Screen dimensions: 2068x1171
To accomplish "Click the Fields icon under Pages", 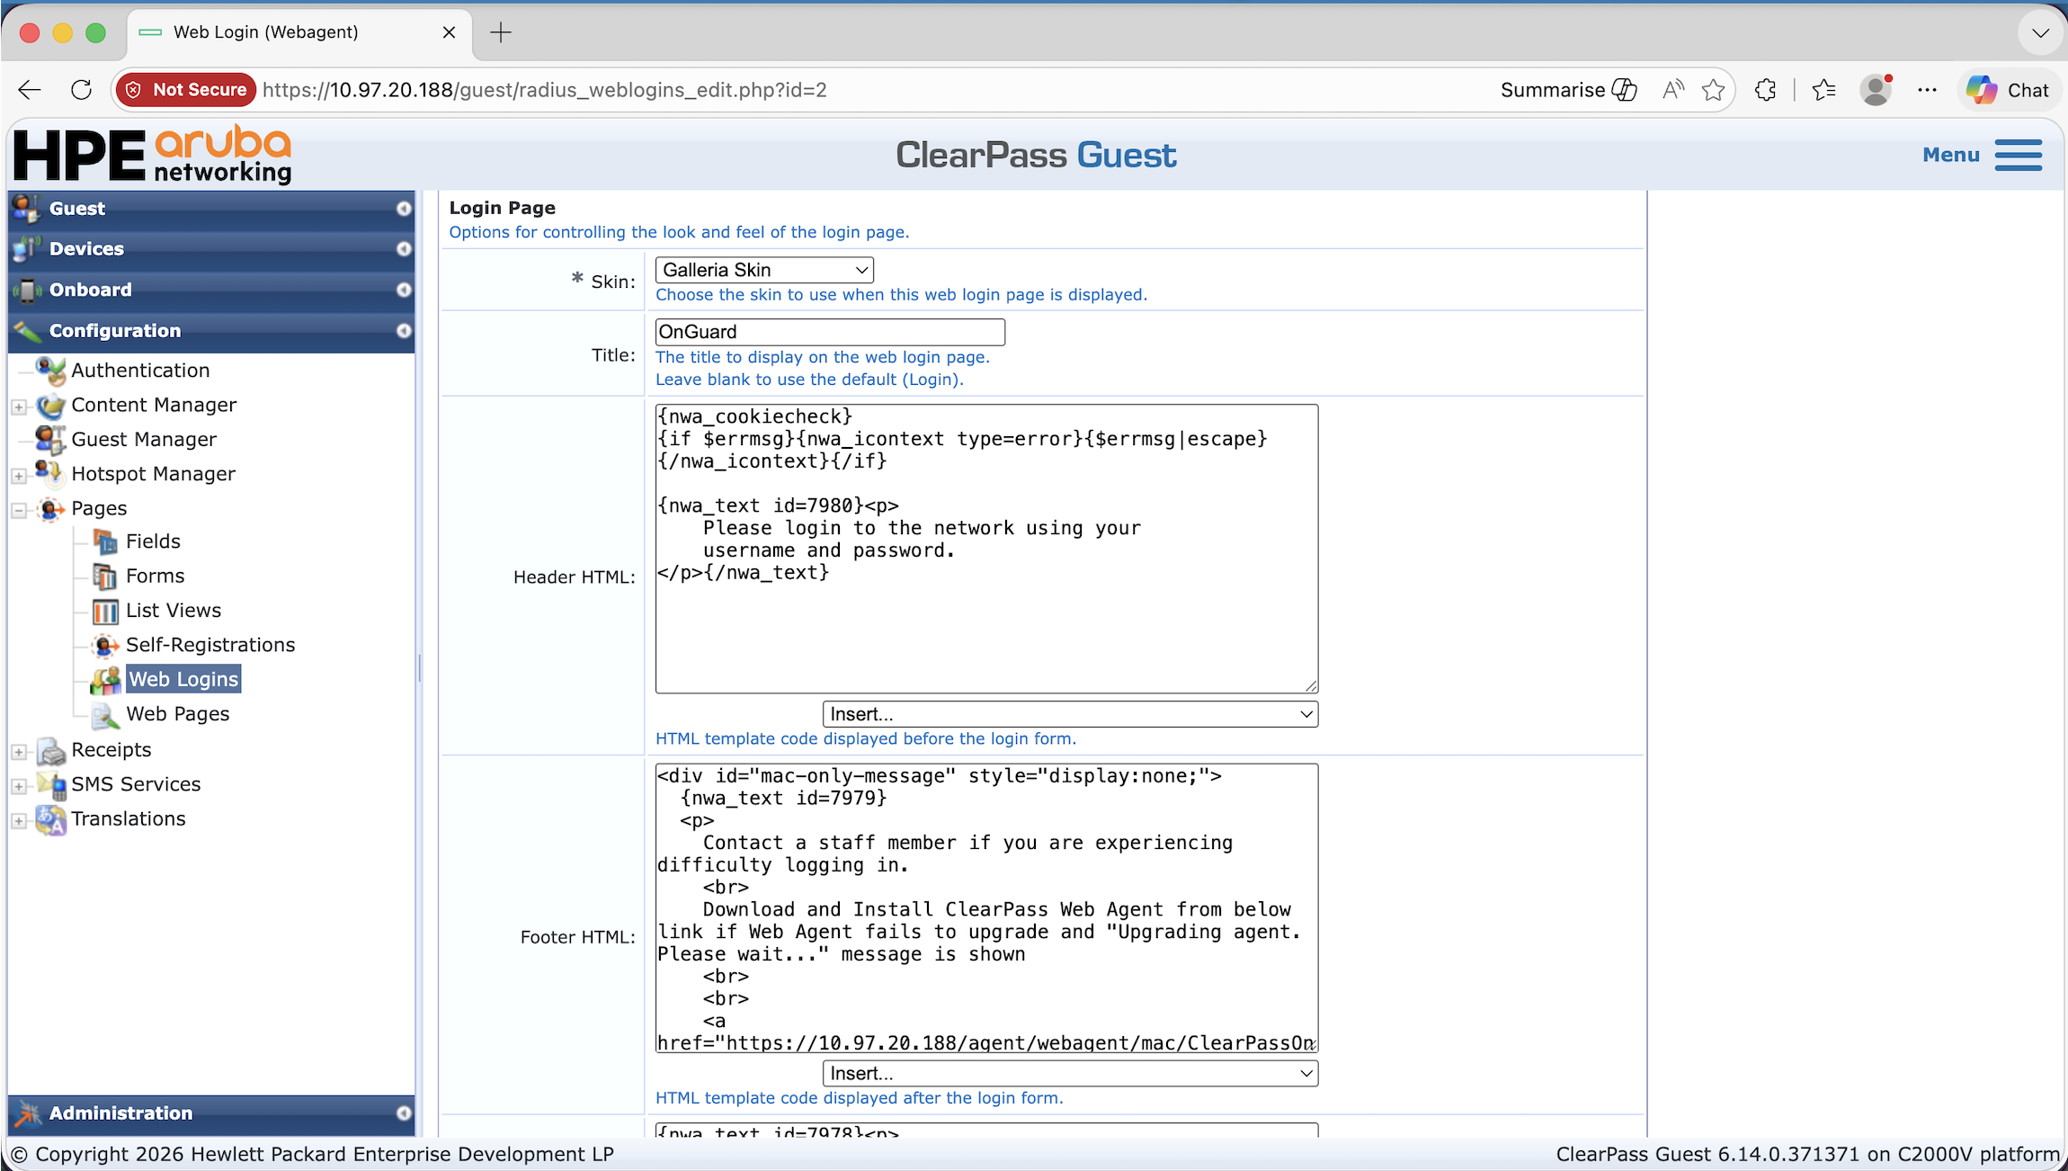I will (x=105, y=541).
